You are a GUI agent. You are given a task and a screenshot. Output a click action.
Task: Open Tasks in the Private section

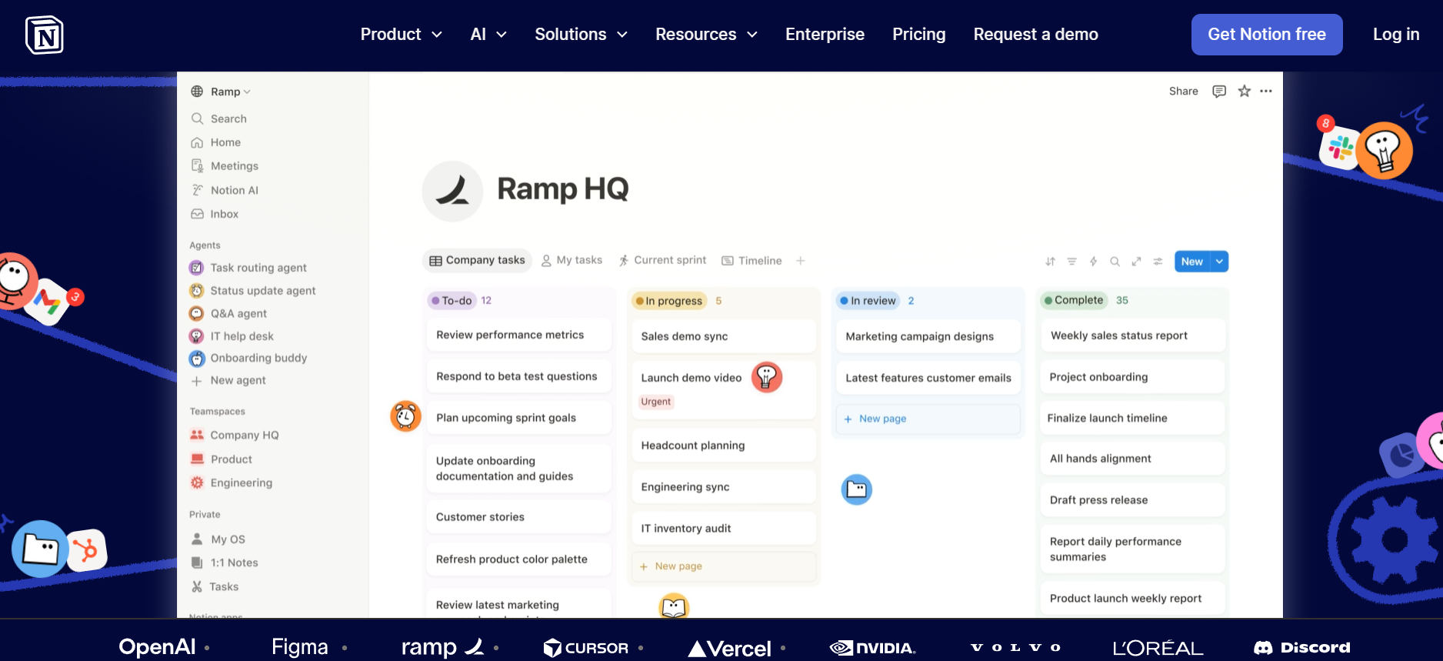click(215, 586)
